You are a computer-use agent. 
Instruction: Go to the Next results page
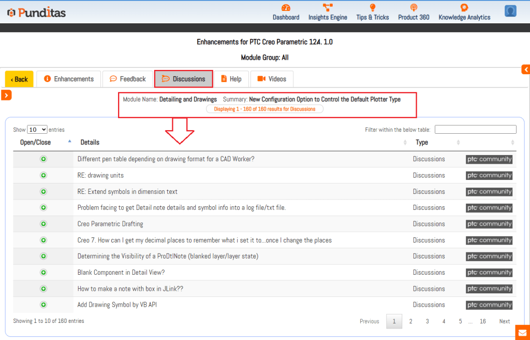[504, 321]
